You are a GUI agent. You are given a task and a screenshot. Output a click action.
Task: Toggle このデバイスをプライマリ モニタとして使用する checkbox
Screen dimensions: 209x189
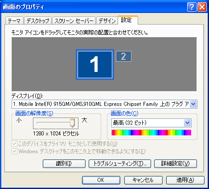14,144
